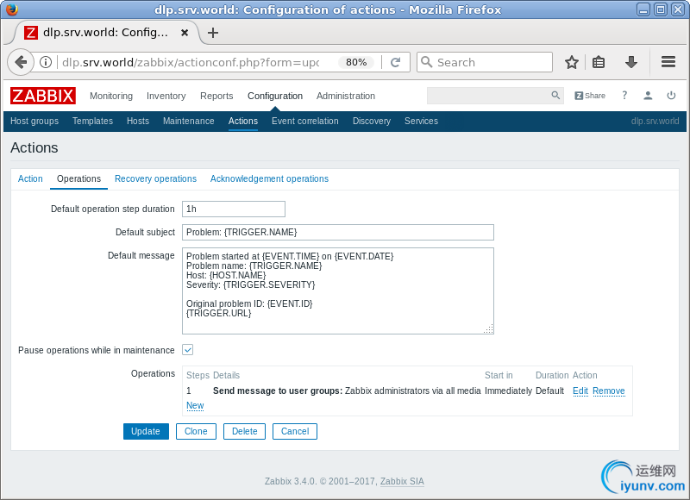Open the Inventory menu
The image size is (690, 500).
[166, 96]
